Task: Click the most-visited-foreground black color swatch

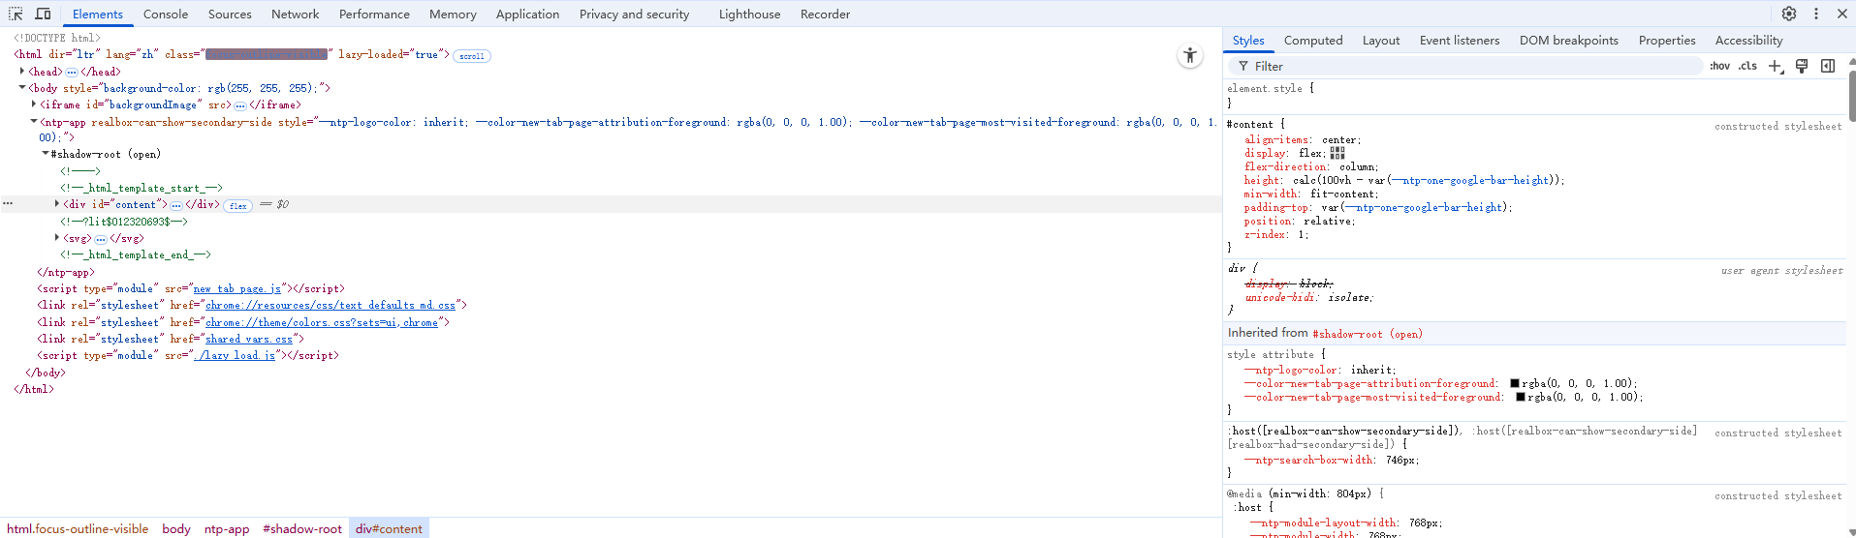Action: tap(1521, 397)
